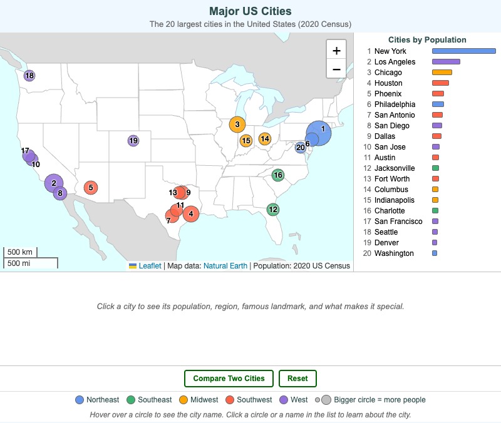Choose San Diego list entry

tap(430, 126)
